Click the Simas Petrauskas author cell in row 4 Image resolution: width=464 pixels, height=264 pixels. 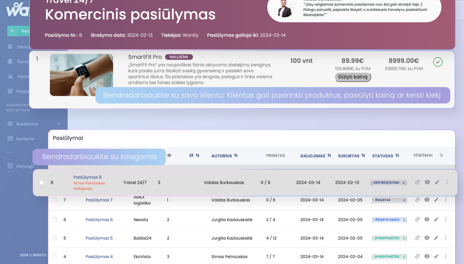[229, 257]
